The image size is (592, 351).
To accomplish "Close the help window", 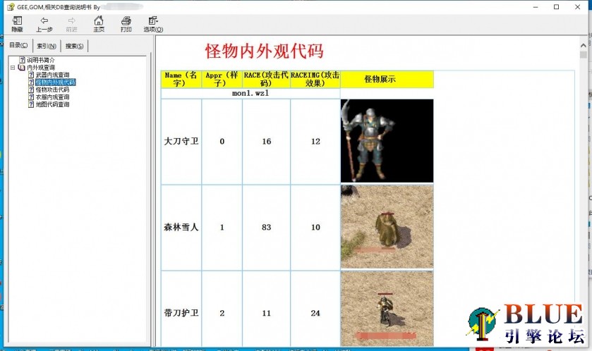I will 577,7.
